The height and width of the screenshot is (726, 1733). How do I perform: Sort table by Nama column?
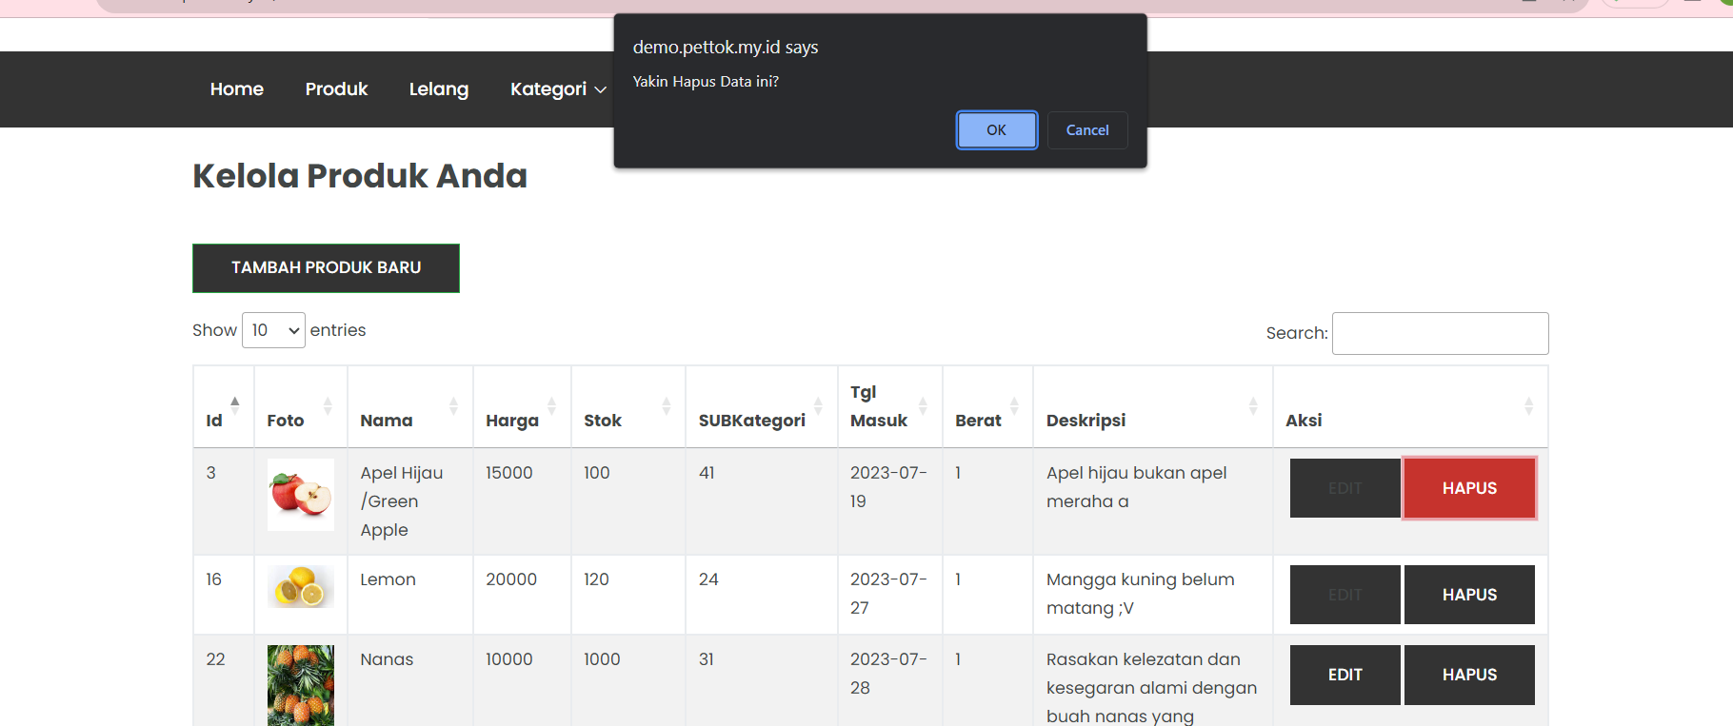click(x=453, y=406)
